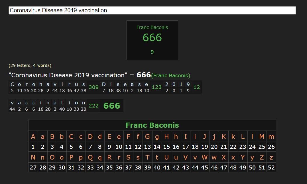Click uppercase A in the cipher chart
This screenshot has height=184, width=307.
point(33,137)
